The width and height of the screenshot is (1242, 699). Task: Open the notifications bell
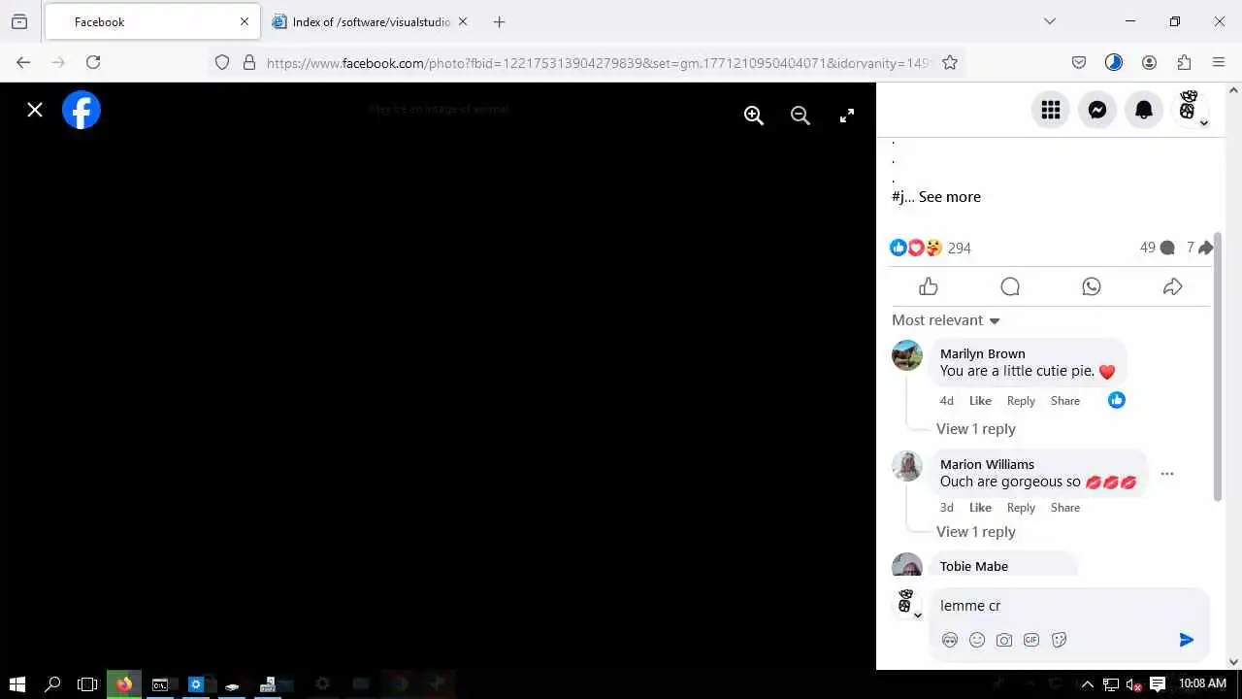(1144, 110)
